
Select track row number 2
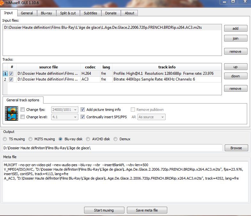coord(5,79)
